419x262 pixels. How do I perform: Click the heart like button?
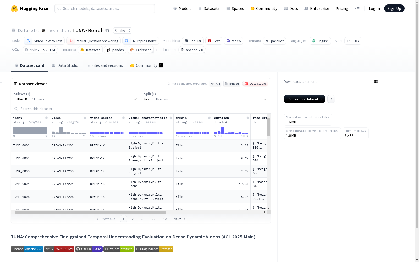120,30
